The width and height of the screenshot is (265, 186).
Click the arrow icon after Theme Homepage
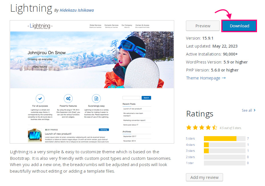(224, 78)
